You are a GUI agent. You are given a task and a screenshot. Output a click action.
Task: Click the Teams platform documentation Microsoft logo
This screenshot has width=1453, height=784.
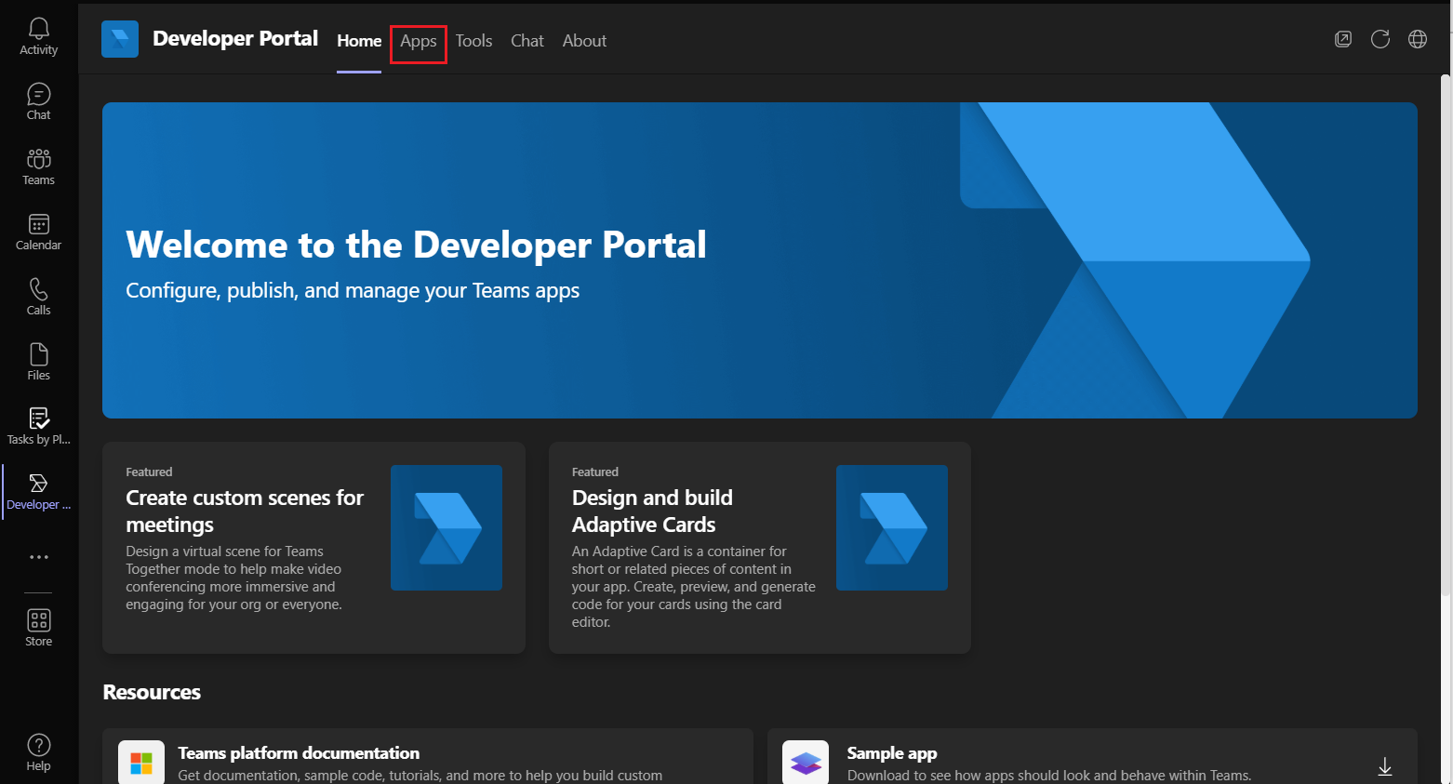pos(141,763)
